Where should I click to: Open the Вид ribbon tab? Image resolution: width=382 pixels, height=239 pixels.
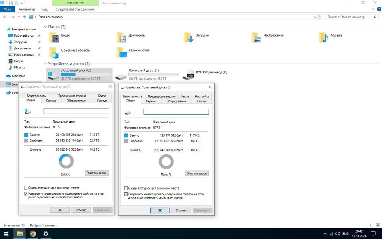45,9
